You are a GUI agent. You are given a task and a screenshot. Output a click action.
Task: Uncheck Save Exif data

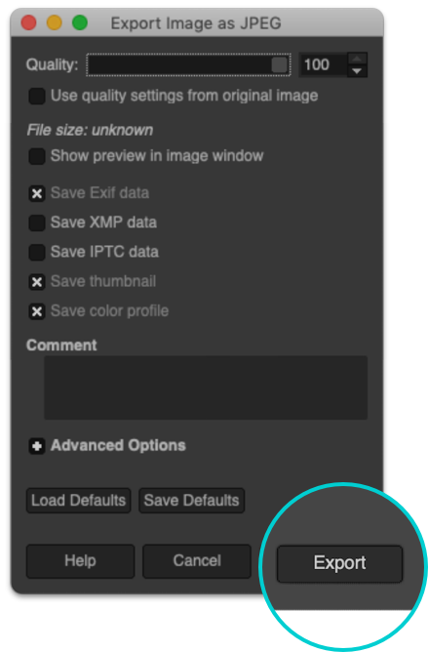pos(37,193)
